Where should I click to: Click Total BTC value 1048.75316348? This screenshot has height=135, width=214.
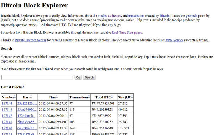pos(102,128)
